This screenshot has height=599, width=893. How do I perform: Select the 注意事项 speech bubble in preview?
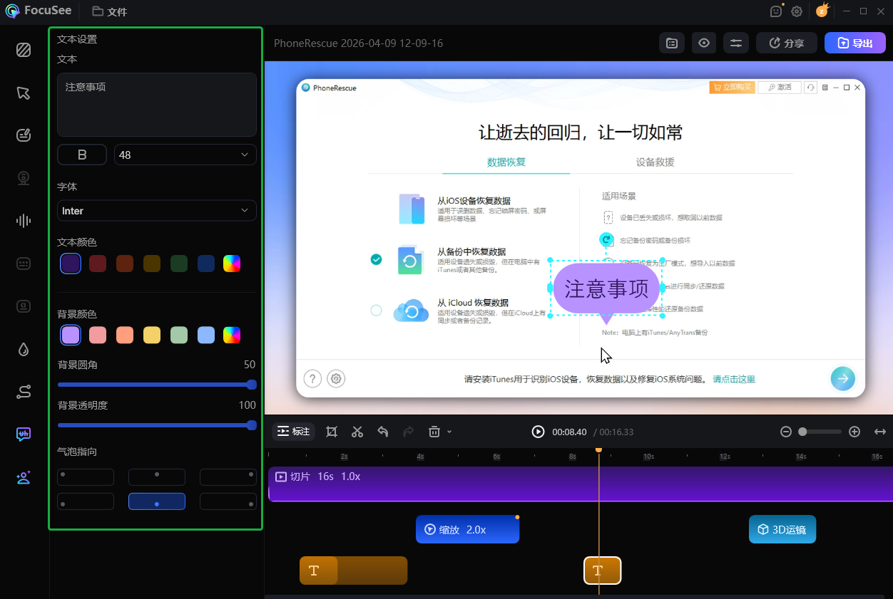pos(606,289)
